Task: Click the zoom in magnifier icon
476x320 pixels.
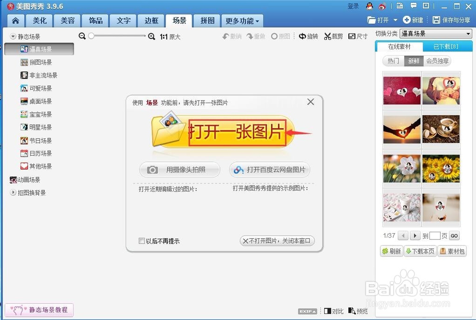Action: 151,37
